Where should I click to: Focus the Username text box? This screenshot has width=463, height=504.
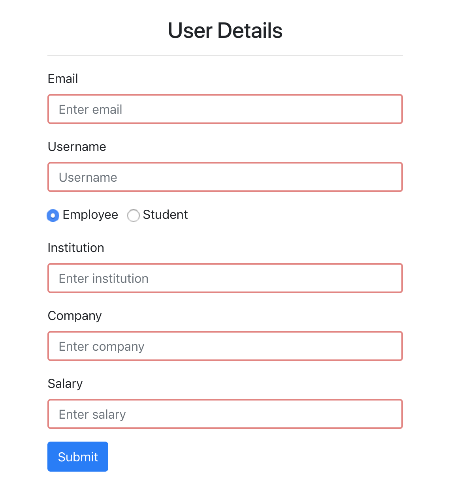[x=225, y=177]
